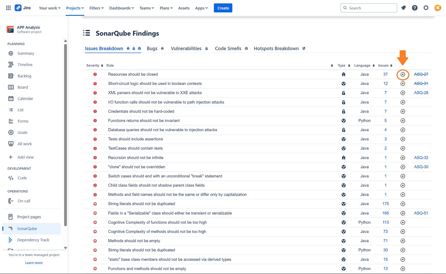This screenshot has height=274, width=446.
Task: Click the code smell icon in Short-circuit logic row
Action: [344, 83]
